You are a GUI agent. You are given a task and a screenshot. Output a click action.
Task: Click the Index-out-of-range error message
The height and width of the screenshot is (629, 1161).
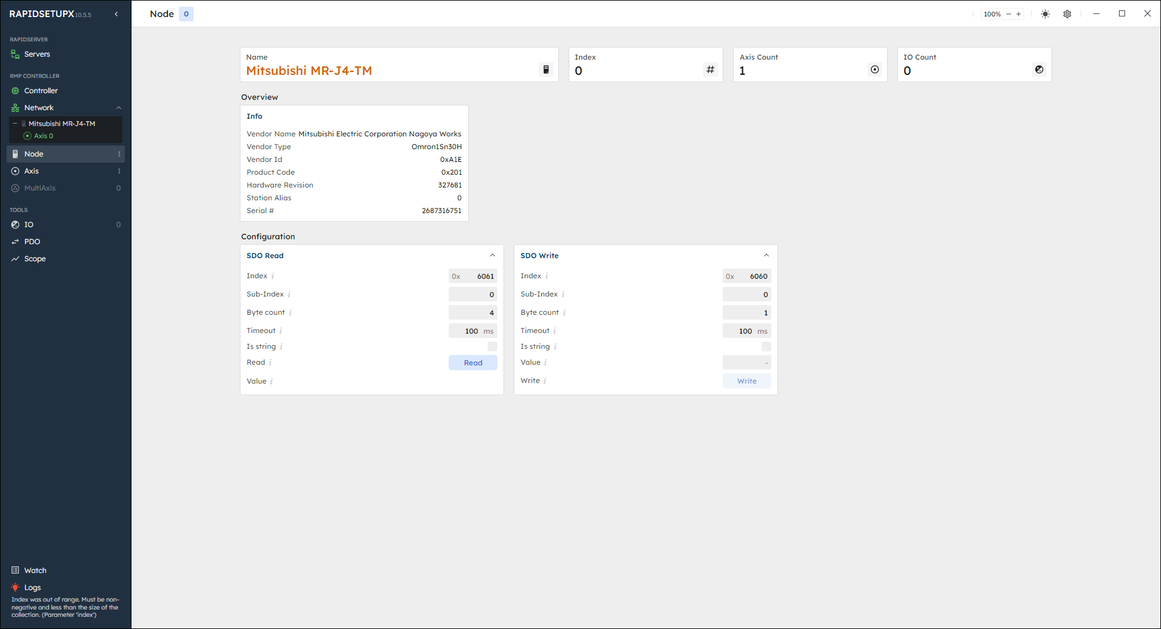(65, 607)
